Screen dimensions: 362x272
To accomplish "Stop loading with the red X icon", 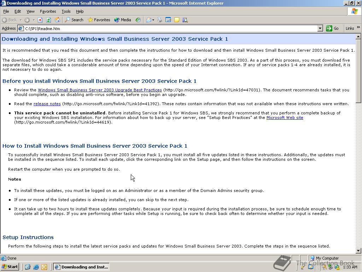I will tap(40, 20).
